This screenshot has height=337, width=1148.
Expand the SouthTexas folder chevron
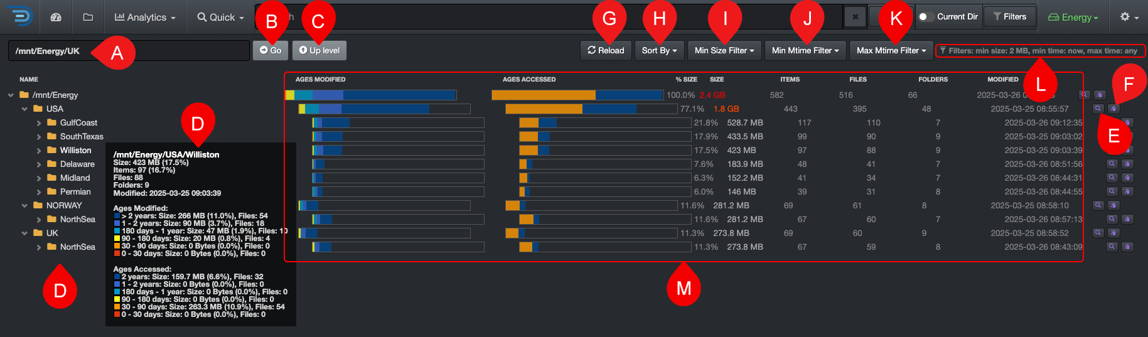pyautogui.click(x=39, y=137)
